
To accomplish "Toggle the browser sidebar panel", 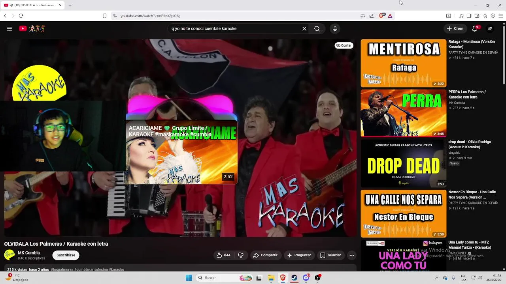I will tap(469, 16).
